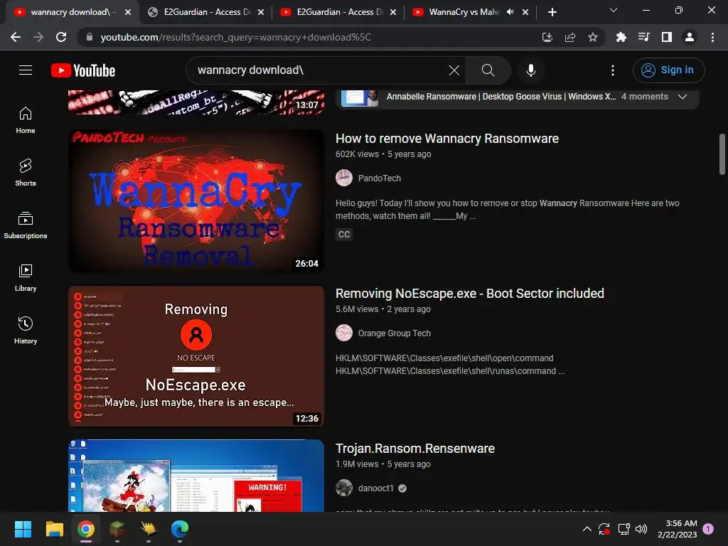This screenshot has height=546, width=728.
Task: Click the Orange Group Tech channel avatar
Action: [x=344, y=333]
